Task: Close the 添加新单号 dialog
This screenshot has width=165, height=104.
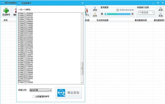Action: click(82, 3)
